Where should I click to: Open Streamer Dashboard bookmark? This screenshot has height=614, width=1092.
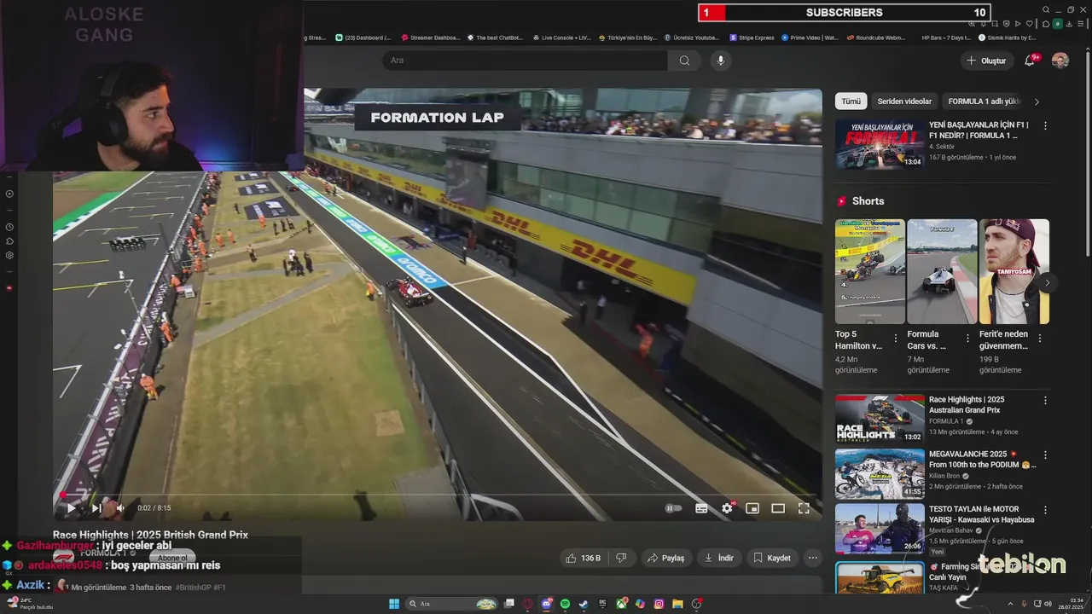431,38
